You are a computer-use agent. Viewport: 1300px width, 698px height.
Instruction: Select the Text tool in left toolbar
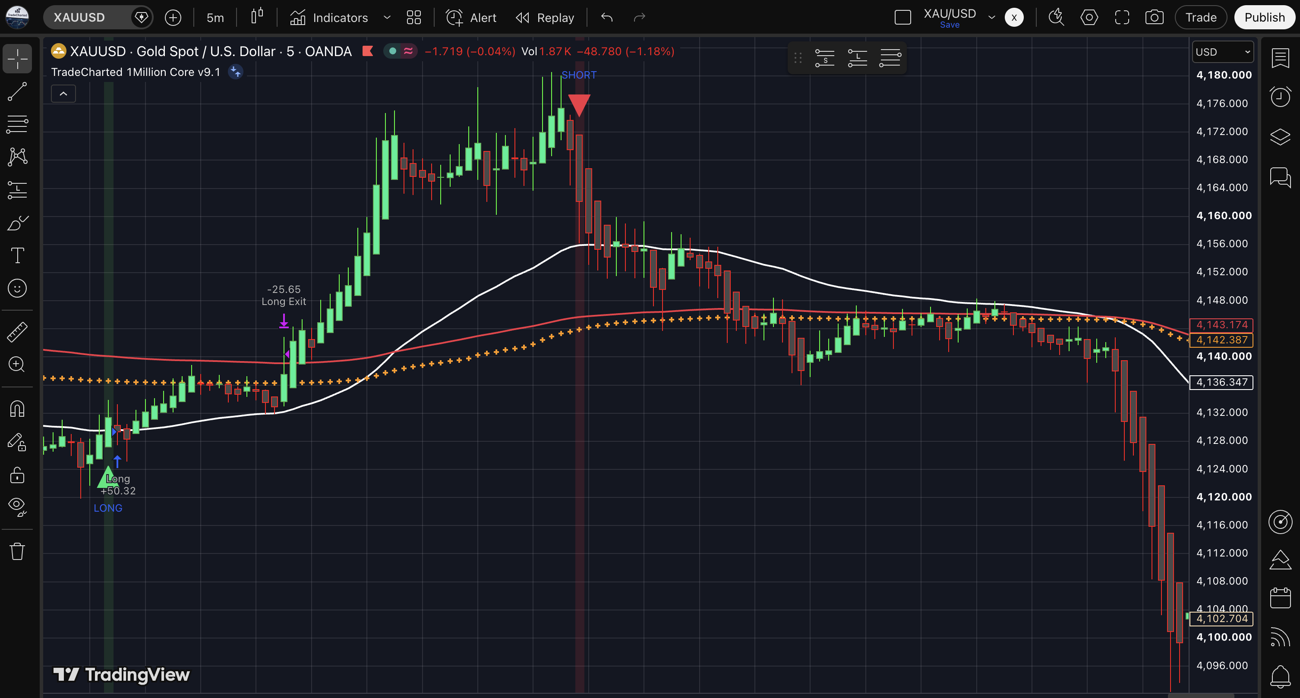pos(17,255)
